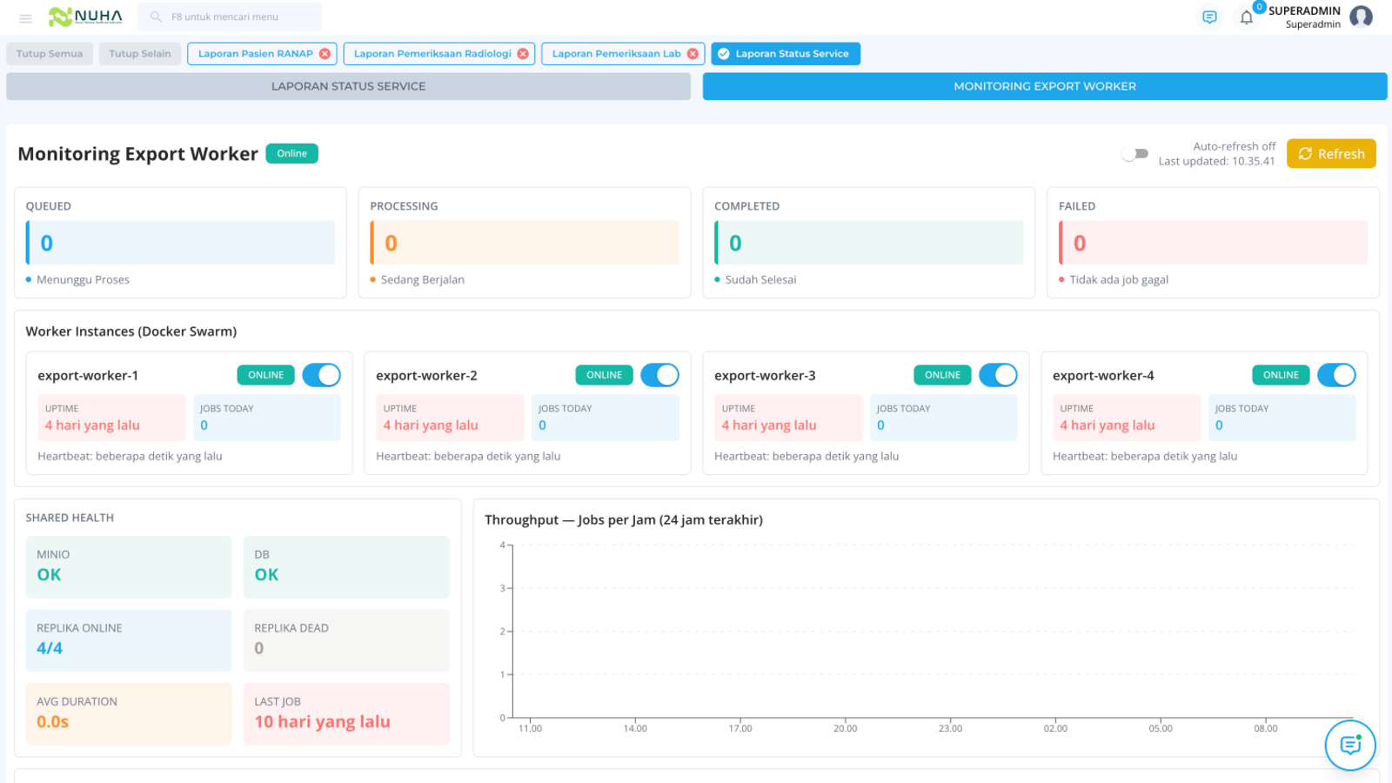Viewport: 1392px width, 783px height.
Task: Switch to Laporan Pasien RANAP tab
Action: click(x=255, y=54)
